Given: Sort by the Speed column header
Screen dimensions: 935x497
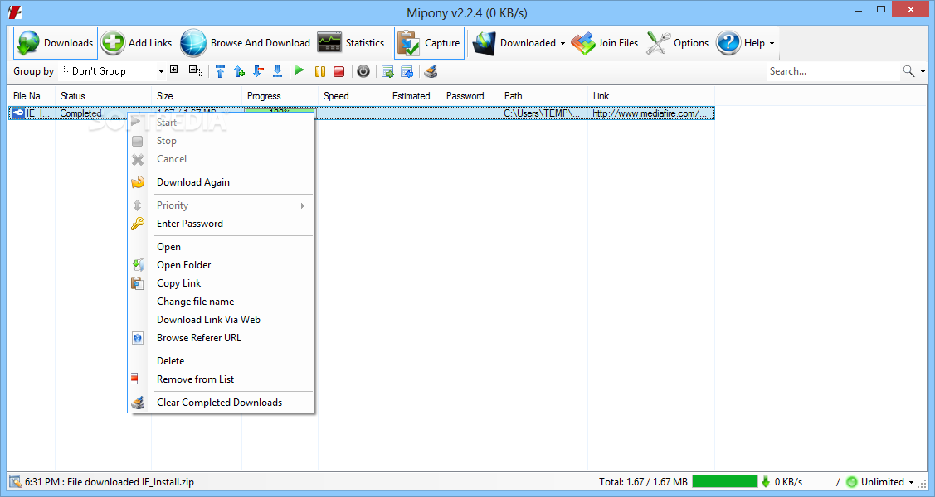Looking at the screenshot, I should coord(353,96).
